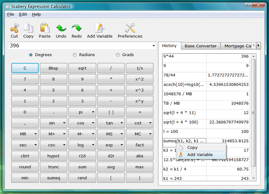The height and width of the screenshot is (194, 269).
Task: Click the fact button
Action: pos(140,145)
